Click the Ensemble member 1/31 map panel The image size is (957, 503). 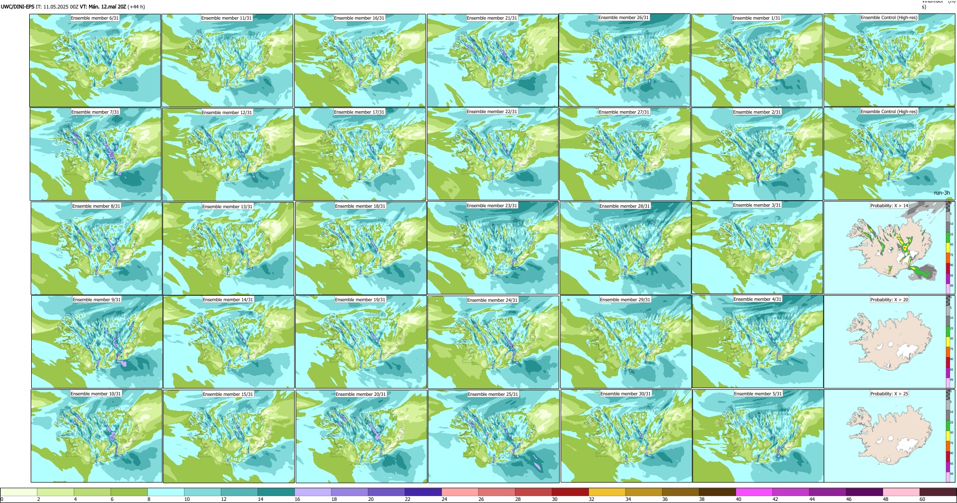click(757, 60)
